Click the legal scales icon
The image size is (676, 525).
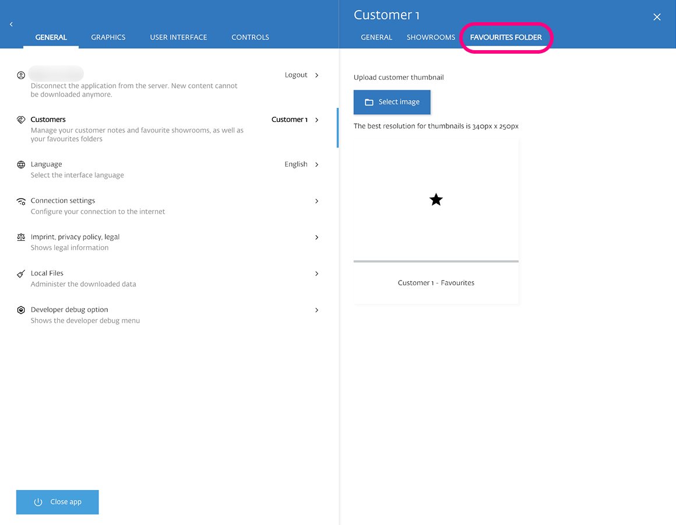coord(21,237)
